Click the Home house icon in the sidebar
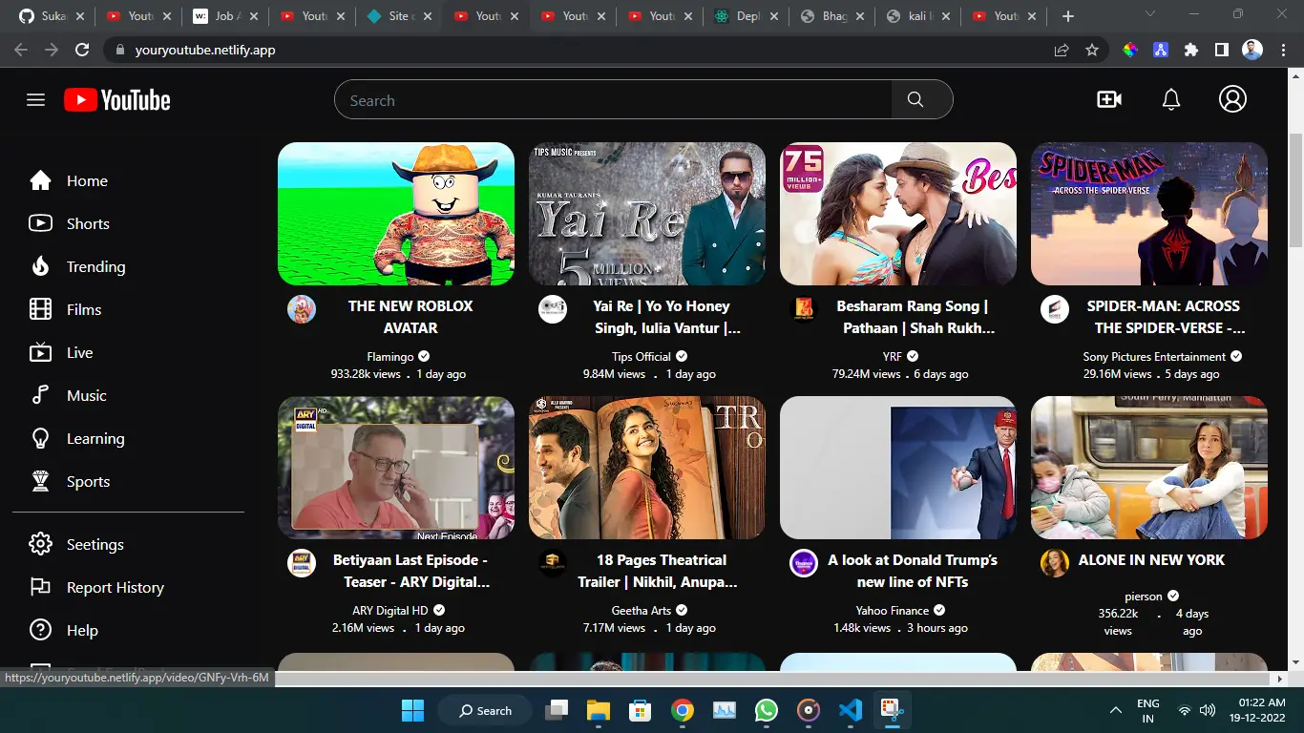Viewport: 1304px width, 733px height. pyautogui.click(x=40, y=180)
